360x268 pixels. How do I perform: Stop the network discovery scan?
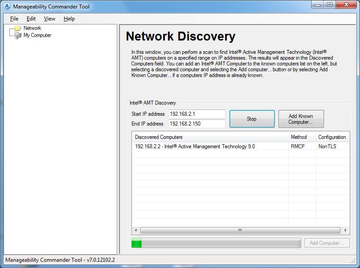tap(252, 119)
